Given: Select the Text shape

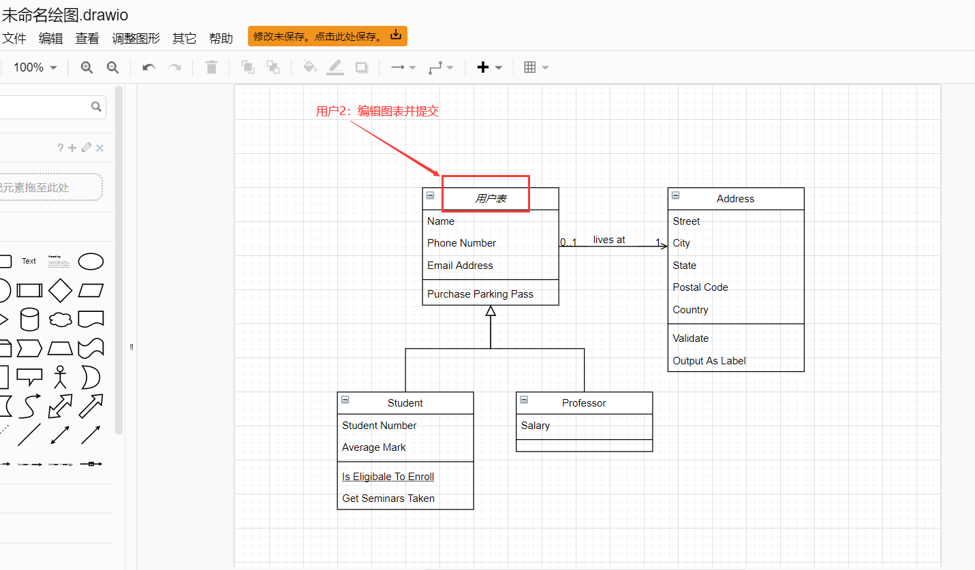Looking at the screenshot, I should [29, 261].
